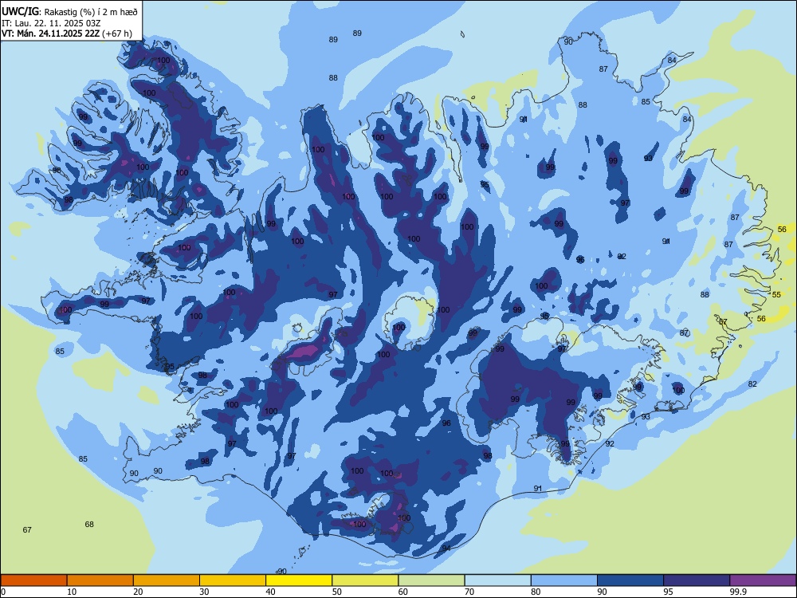
Task: Click the legend label '70'
Action: tap(469, 592)
